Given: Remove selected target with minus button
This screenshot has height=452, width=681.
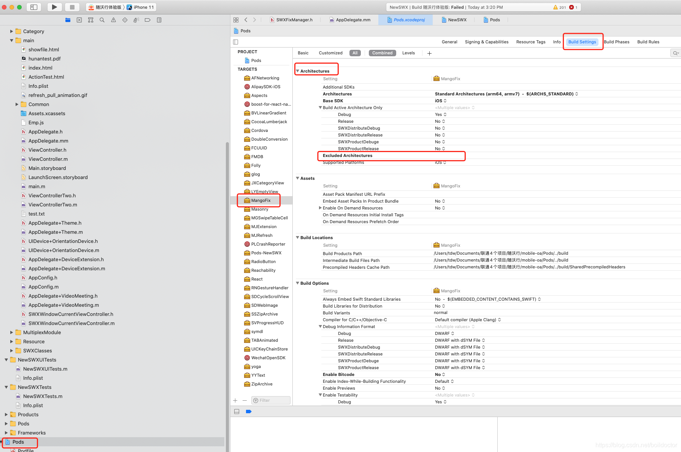Looking at the screenshot, I should click(244, 400).
